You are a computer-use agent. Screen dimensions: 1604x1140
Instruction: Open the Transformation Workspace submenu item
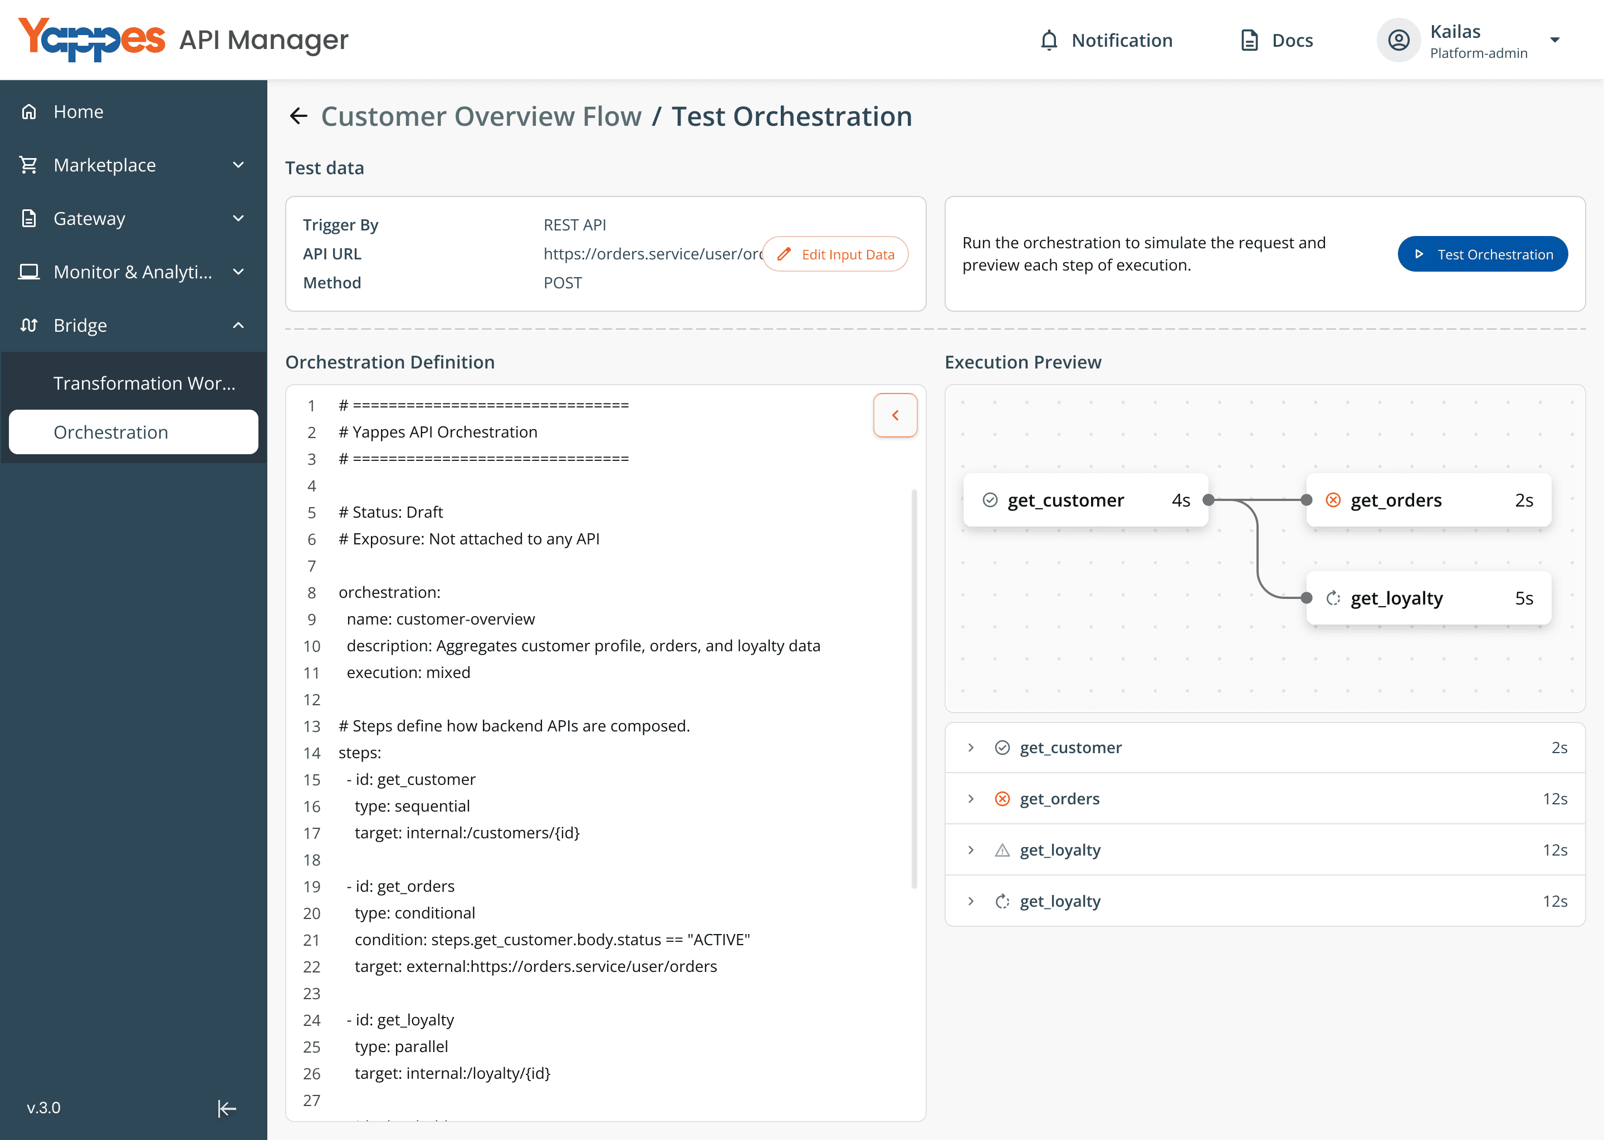pos(134,382)
